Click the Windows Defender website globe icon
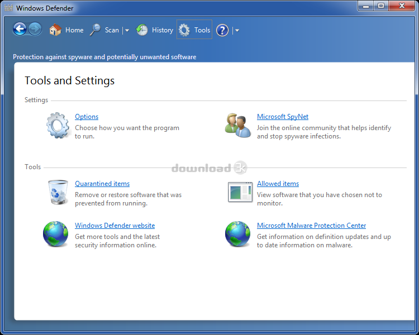The width and height of the screenshot is (419, 335). pyautogui.click(x=56, y=234)
